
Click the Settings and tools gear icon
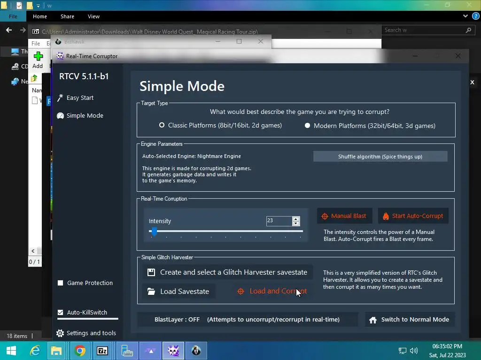click(x=60, y=333)
